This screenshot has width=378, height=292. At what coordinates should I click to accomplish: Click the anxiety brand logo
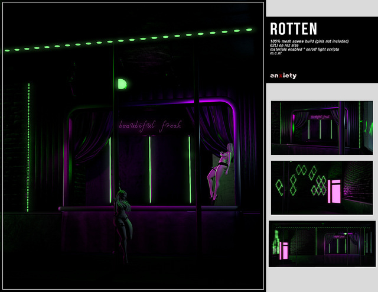pos(283,76)
